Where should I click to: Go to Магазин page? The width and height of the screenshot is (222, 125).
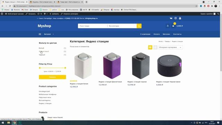coord(166,34)
